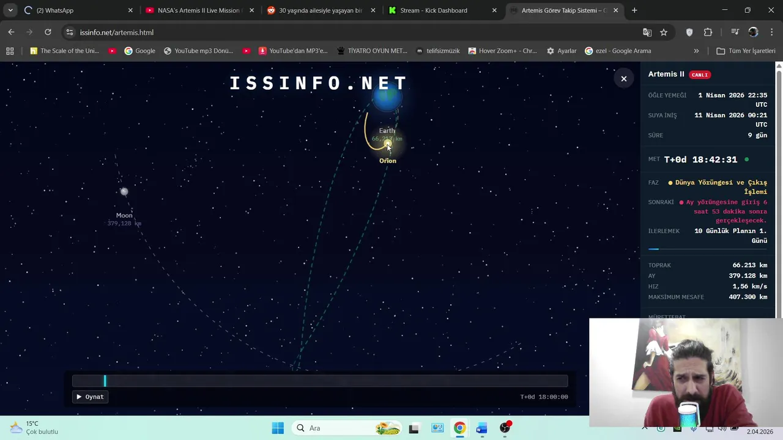
Task: Click the 1,56 km/s HIZ value
Action: [x=749, y=287]
